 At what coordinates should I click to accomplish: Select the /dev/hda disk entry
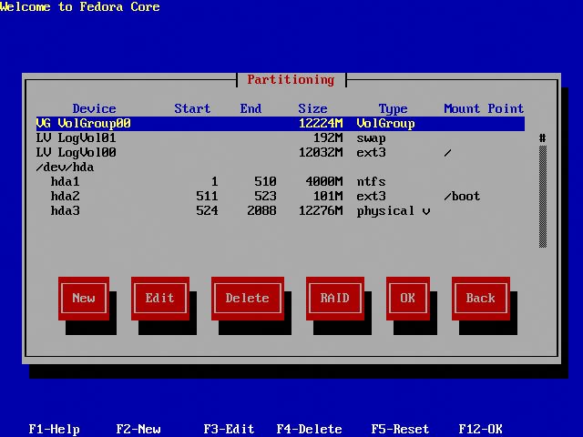click(66, 167)
